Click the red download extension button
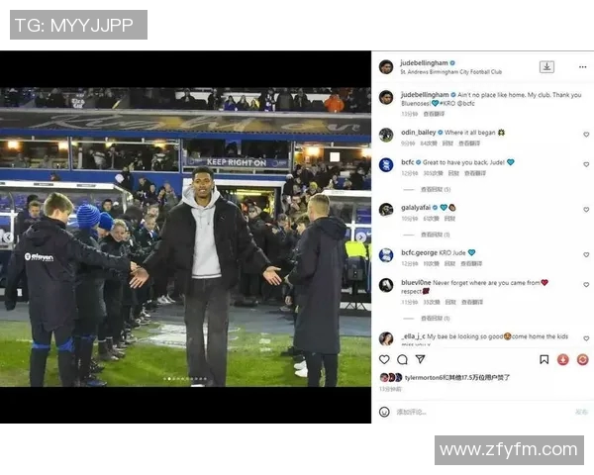This screenshot has height=475, width=594. (563, 359)
